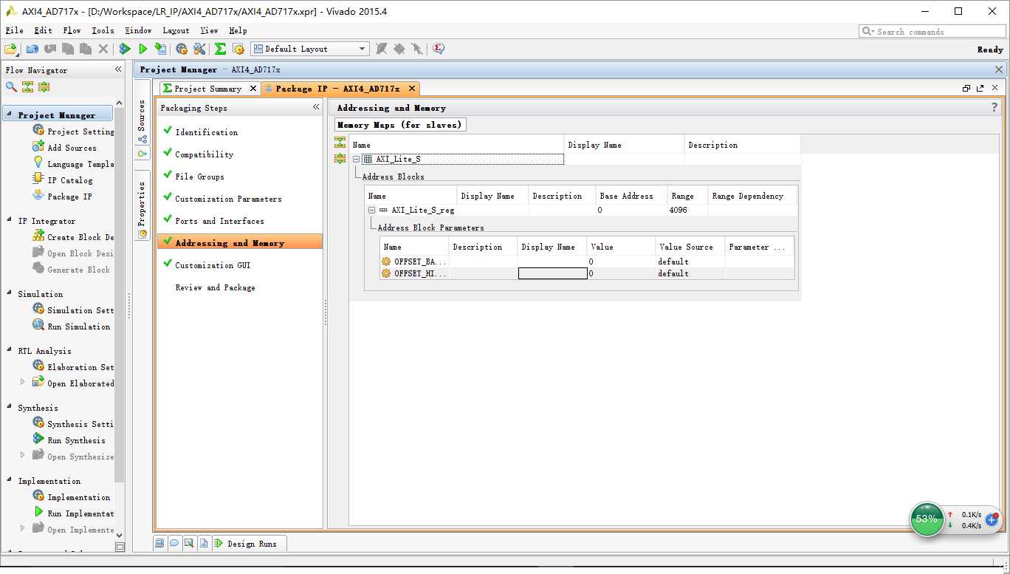Open Project Settings gear in the toolbar

pos(182,49)
